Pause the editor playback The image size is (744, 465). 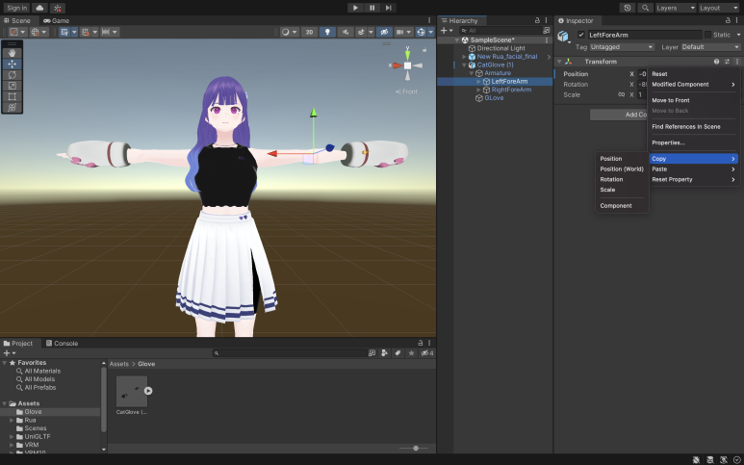click(x=372, y=8)
